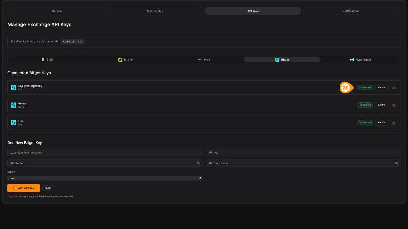The image size is (408, 229).
Task: Copy the server IP address icon
Action: pos(81,42)
